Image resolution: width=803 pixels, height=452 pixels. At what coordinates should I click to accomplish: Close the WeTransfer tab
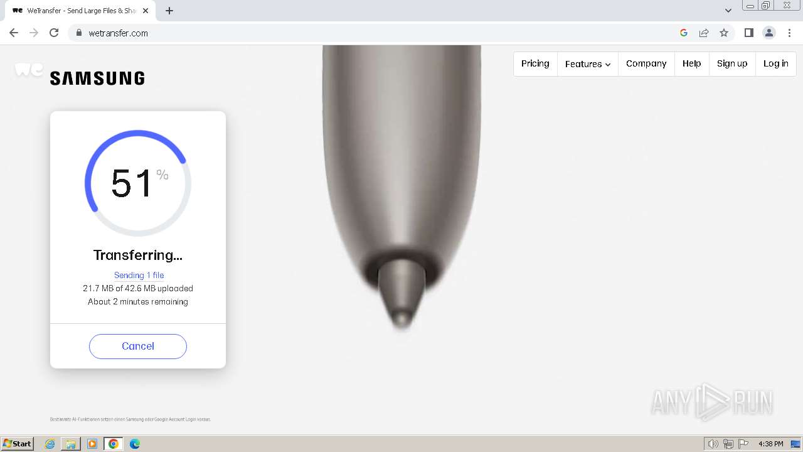click(146, 11)
